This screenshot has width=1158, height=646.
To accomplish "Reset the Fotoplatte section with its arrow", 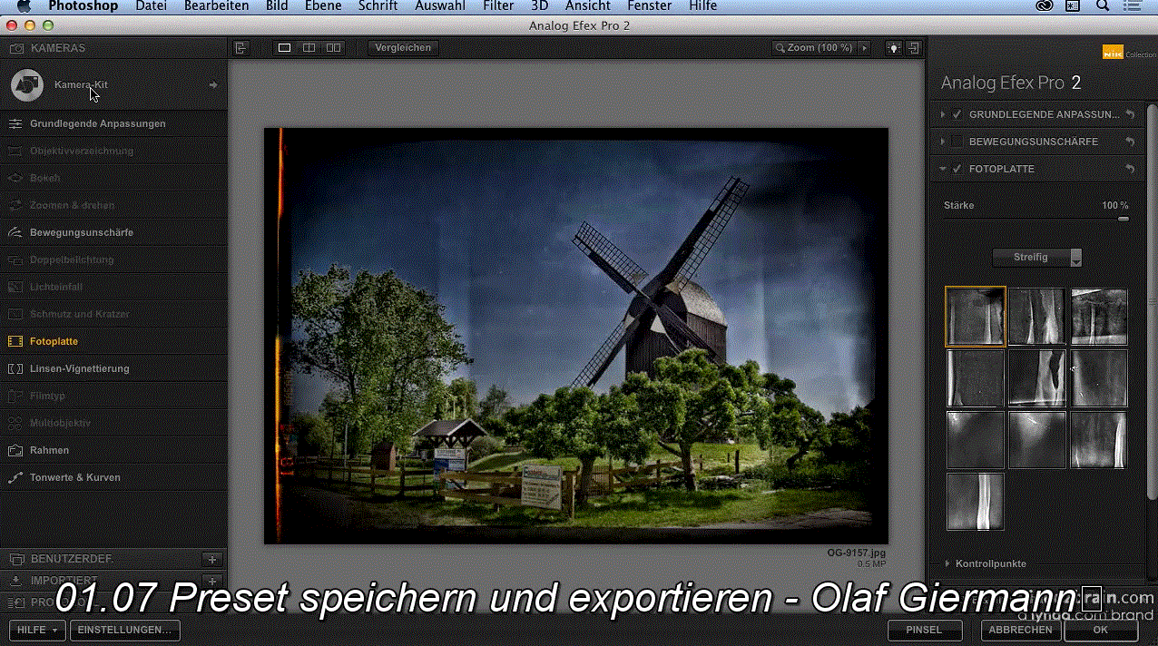I will coord(1130,169).
